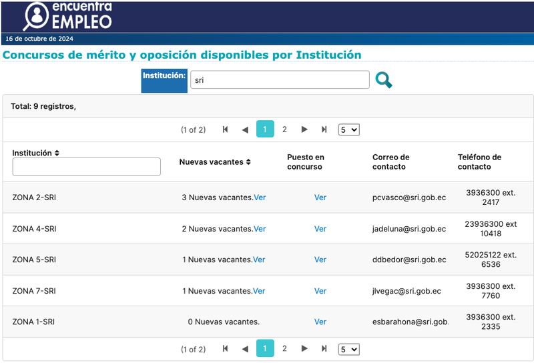The image size is (534, 363).
Task: Click the ZONA 7-SRI institution cell
Action: [34, 291]
